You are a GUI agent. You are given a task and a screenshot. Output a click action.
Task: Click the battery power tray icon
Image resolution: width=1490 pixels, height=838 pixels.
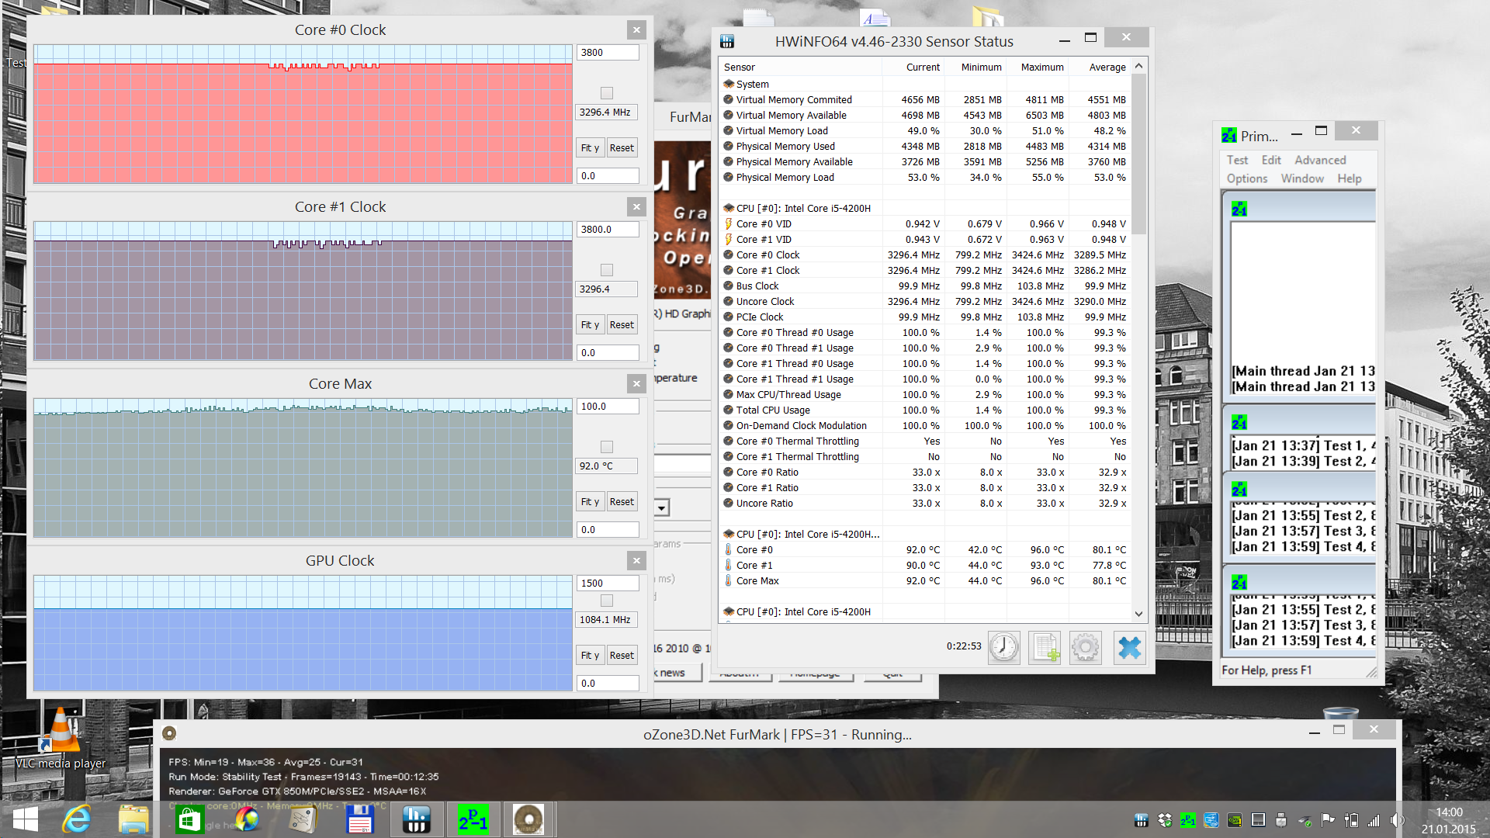pyautogui.click(x=1351, y=820)
